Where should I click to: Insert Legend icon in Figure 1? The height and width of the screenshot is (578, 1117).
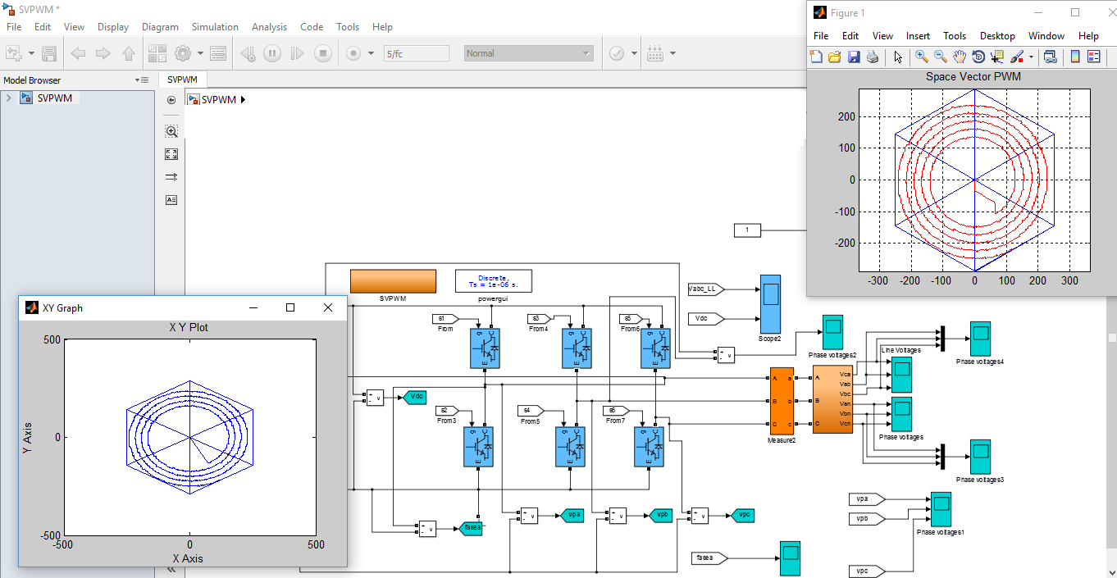point(1094,57)
